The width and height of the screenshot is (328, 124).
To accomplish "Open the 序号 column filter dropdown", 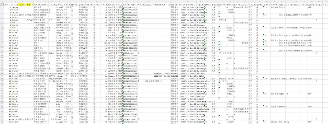I will click(10, 5).
